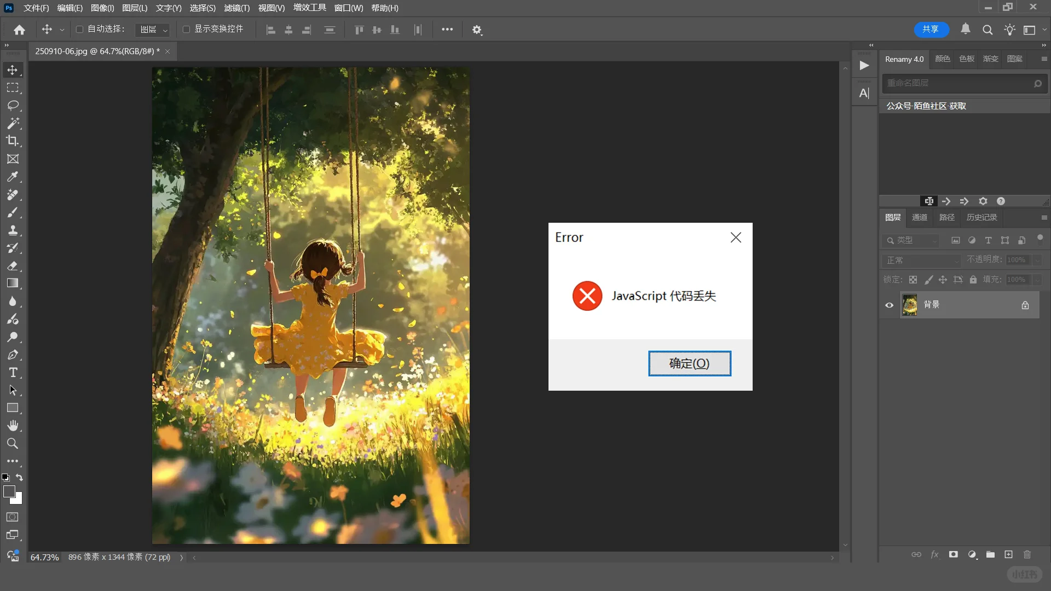Enable the 显示变换控件 checkbox
Image resolution: width=1051 pixels, height=591 pixels.
(187, 29)
